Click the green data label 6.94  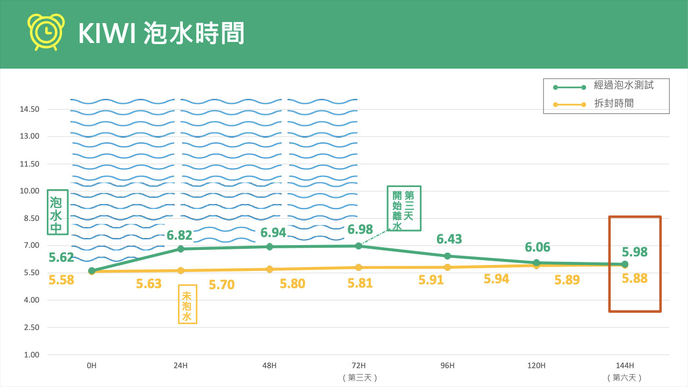[273, 233]
